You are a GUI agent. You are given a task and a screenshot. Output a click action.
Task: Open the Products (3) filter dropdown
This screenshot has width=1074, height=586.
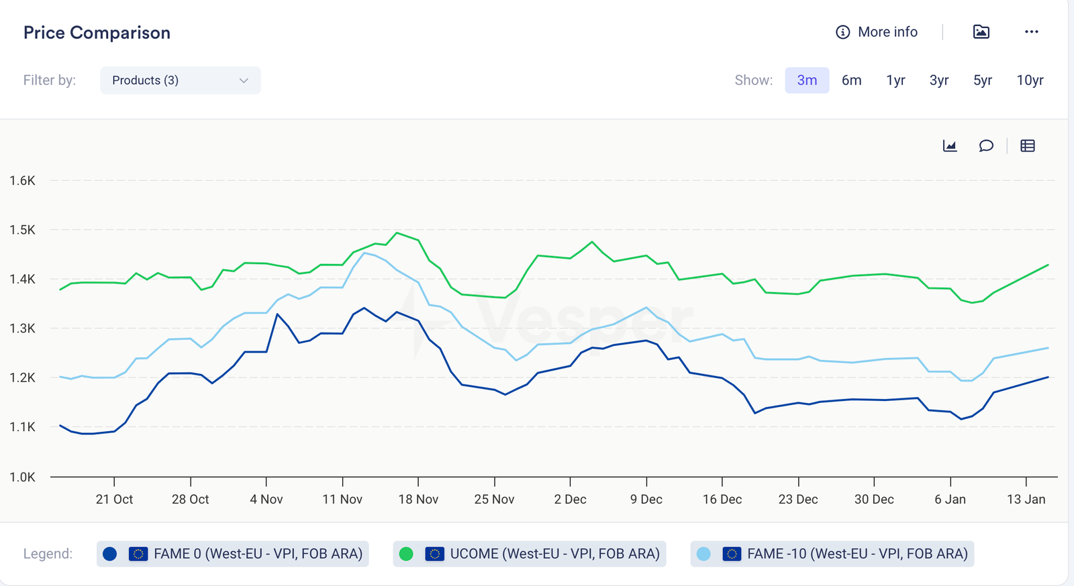pyautogui.click(x=180, y=80)
